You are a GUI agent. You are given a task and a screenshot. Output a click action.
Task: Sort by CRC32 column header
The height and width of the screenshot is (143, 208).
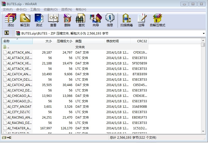point(140,41)
